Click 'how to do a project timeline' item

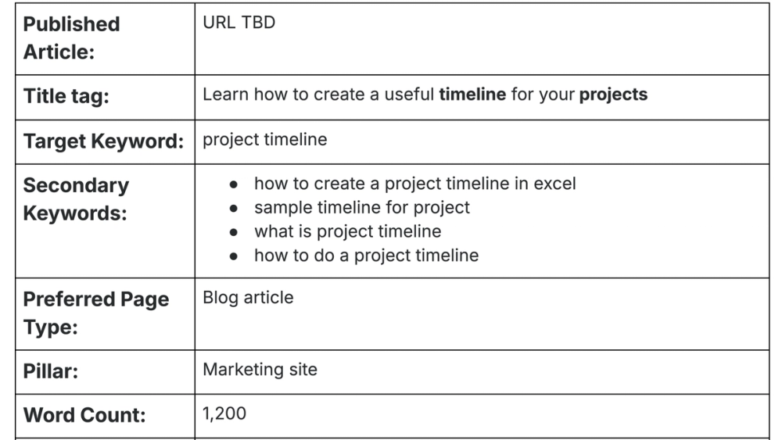[x=367, y=256]
